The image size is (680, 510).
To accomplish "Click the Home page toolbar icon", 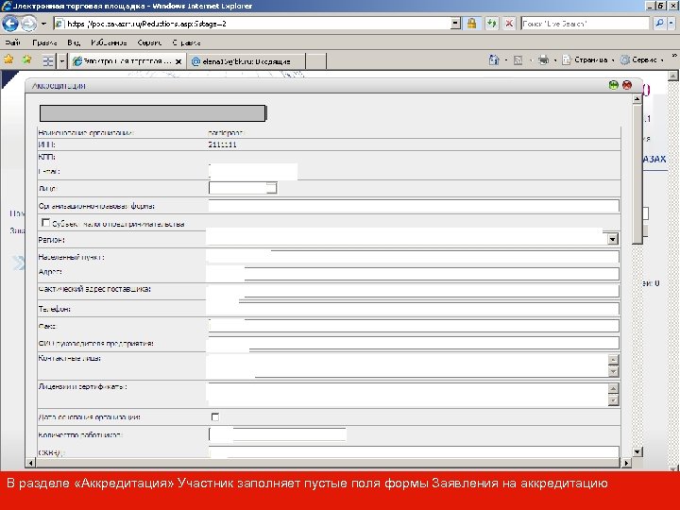I will tap(494, 59).
